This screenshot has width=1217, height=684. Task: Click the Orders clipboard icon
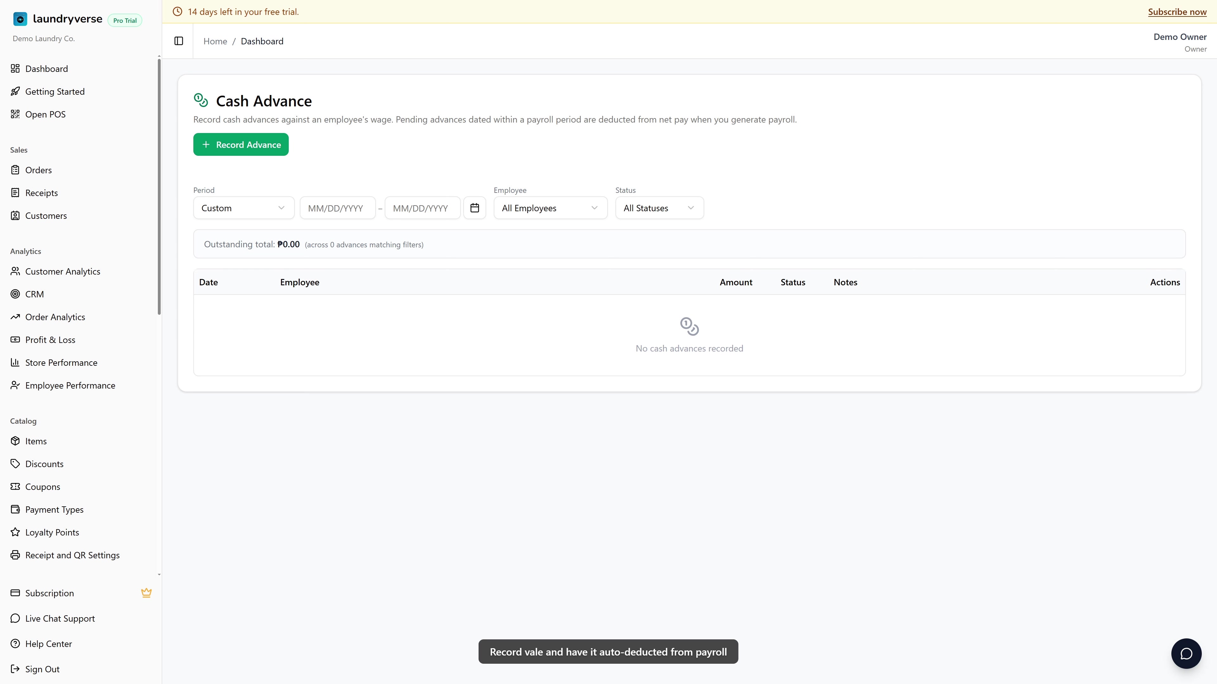[x=15, y=170]
